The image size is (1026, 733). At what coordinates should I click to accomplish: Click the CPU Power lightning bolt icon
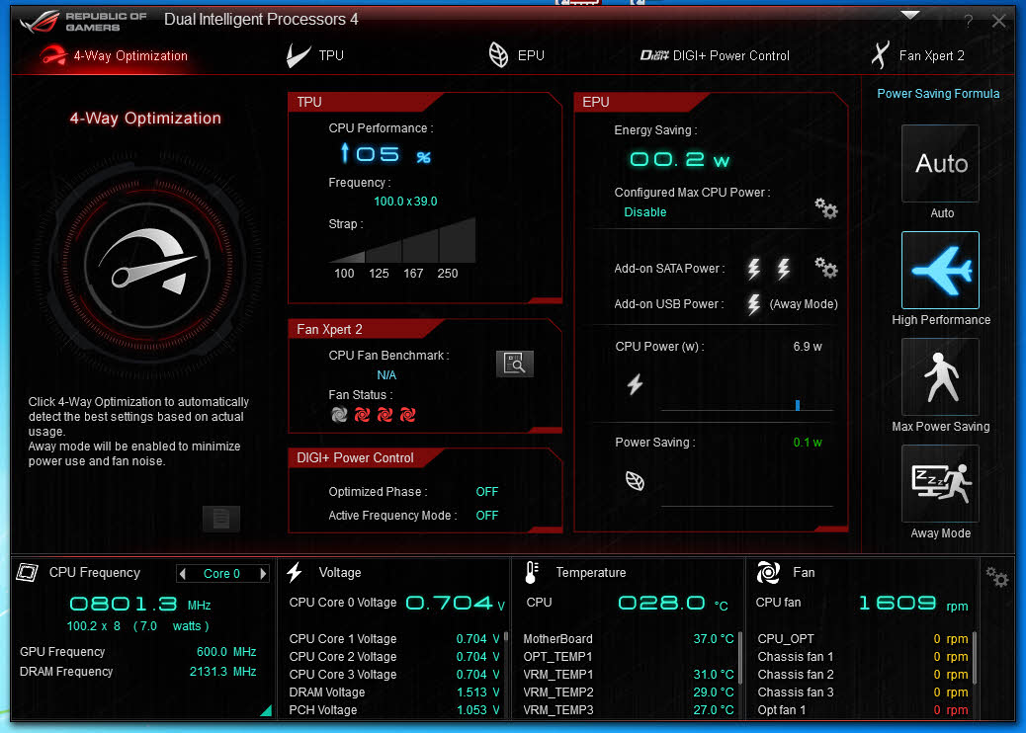[x=635, y=385]
